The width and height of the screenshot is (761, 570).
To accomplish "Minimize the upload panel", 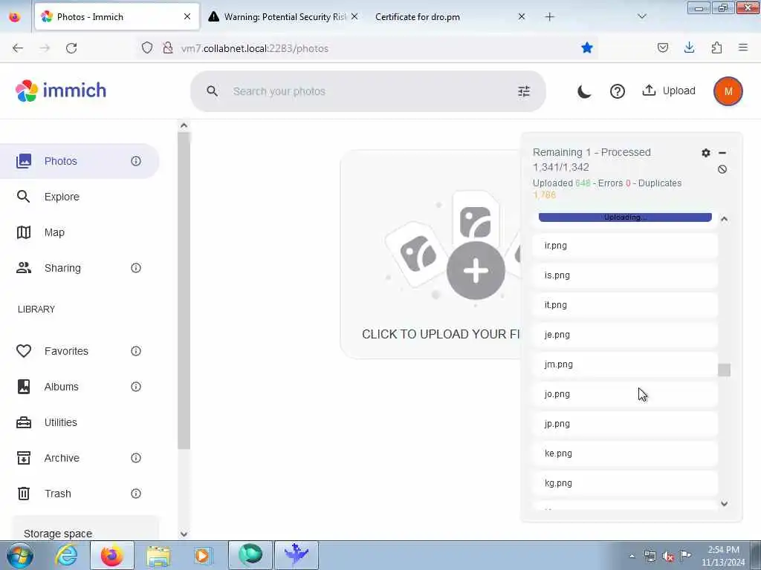I will (722, 153).
